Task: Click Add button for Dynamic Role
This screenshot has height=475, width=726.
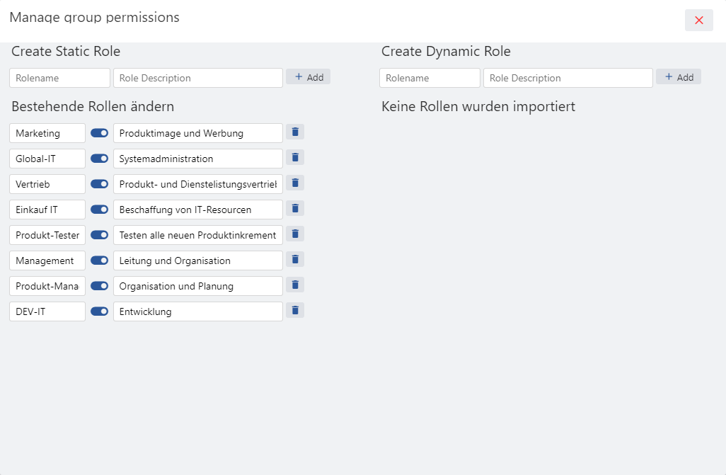Action: tap(679, 77)
